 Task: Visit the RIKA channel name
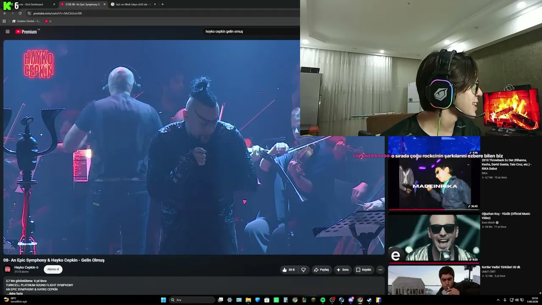point(485,173)
